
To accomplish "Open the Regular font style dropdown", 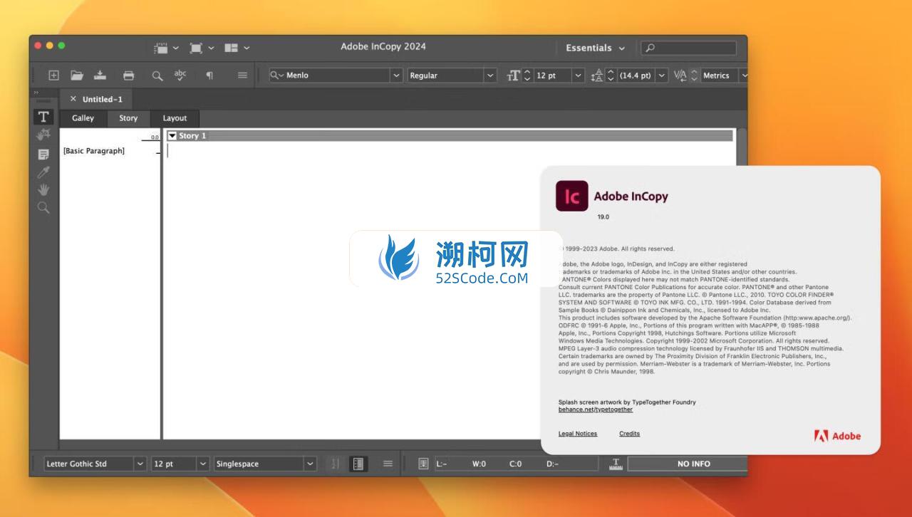I will click(490, 75).
